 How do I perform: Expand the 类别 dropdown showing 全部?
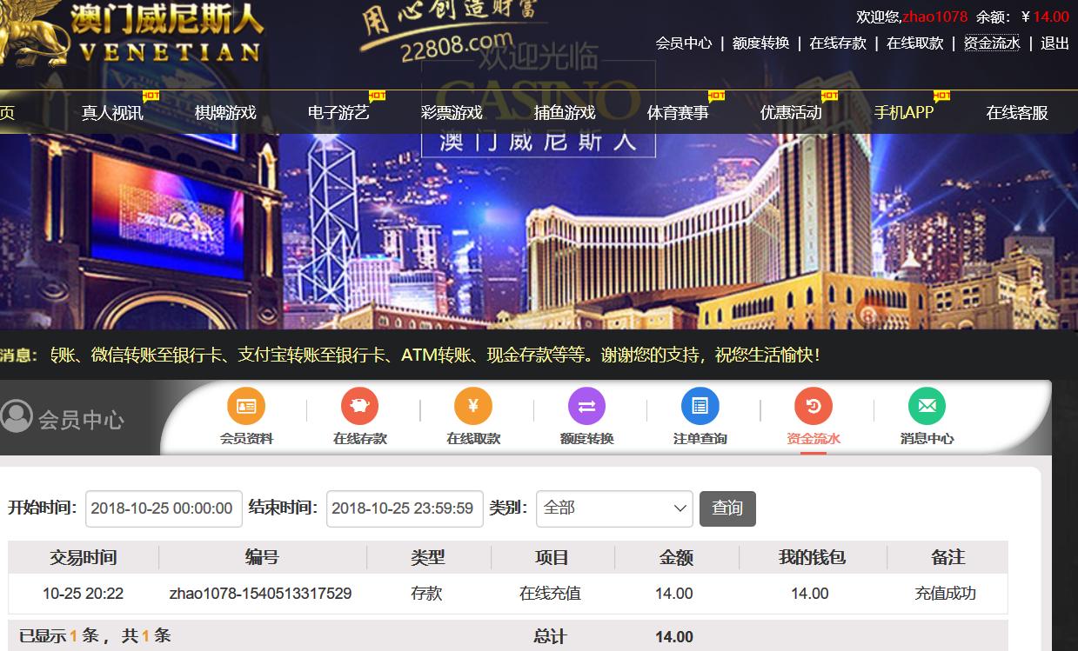pos(614,508)
